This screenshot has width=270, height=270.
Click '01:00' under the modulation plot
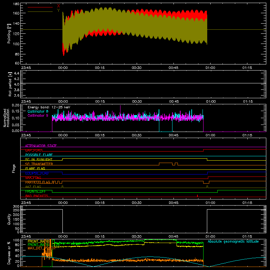click(x=210, y=135)
